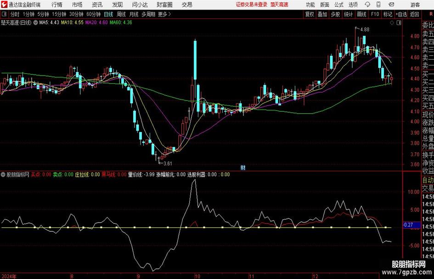The height and width of the screenshot is (279, 434).
Task: Open the customer service headset icon
Action: tap(367, 5)
